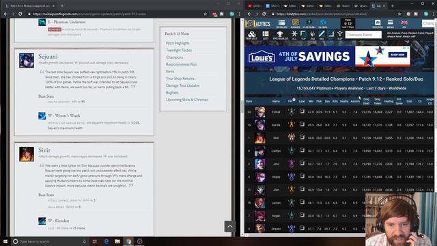Open the Ranked queue selector icon
This screenshot has height=246, width=437.
pos(296,24)
